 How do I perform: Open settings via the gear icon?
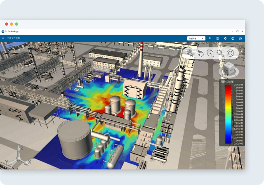click(225, 38)
